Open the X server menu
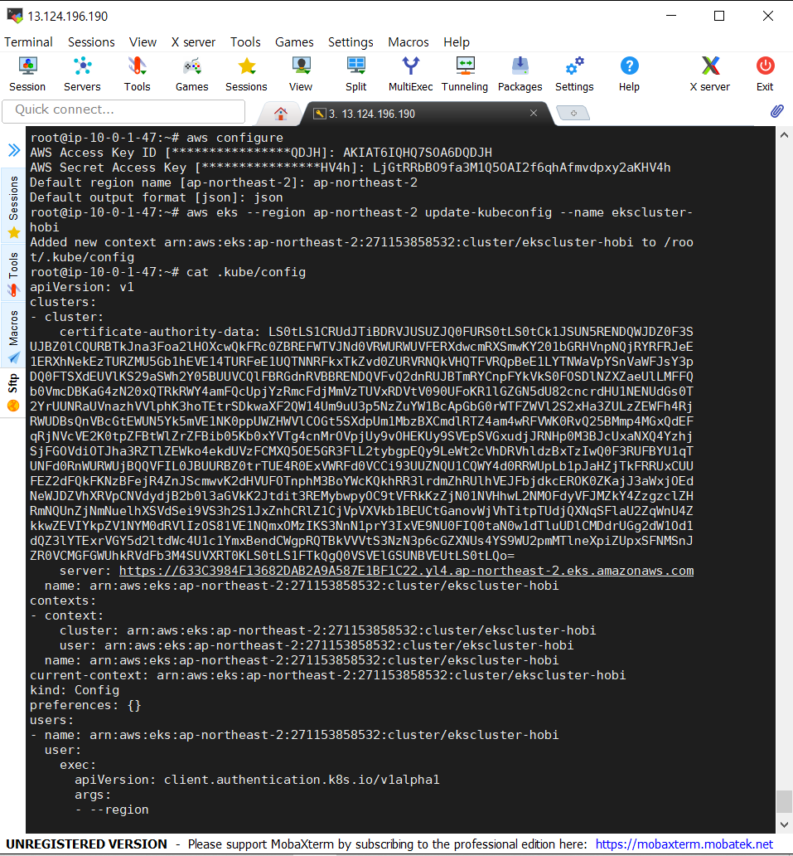The height and width of the screenshot is (856, 793). [193, 42]
